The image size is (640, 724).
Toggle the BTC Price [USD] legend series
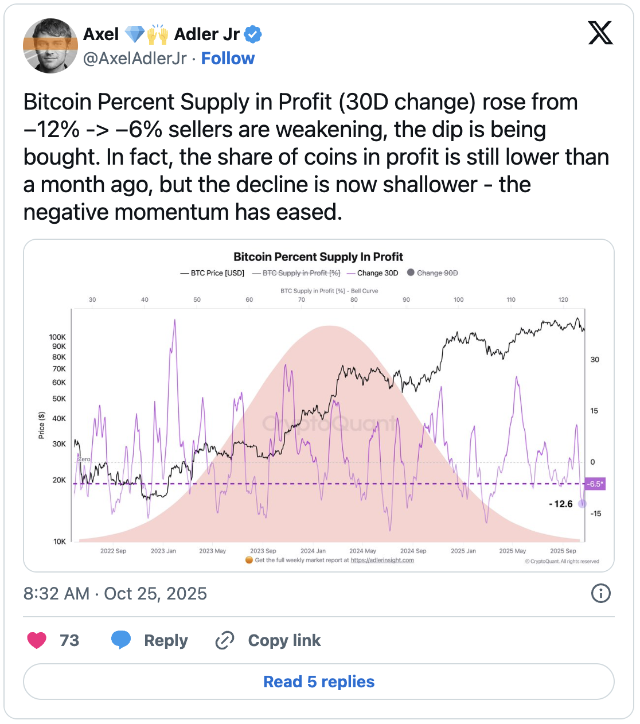click(x=213, y=273)
